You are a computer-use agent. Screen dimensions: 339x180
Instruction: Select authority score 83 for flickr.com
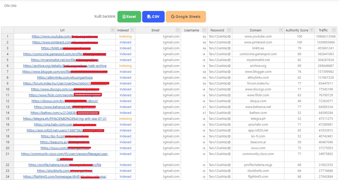(299, 95)
